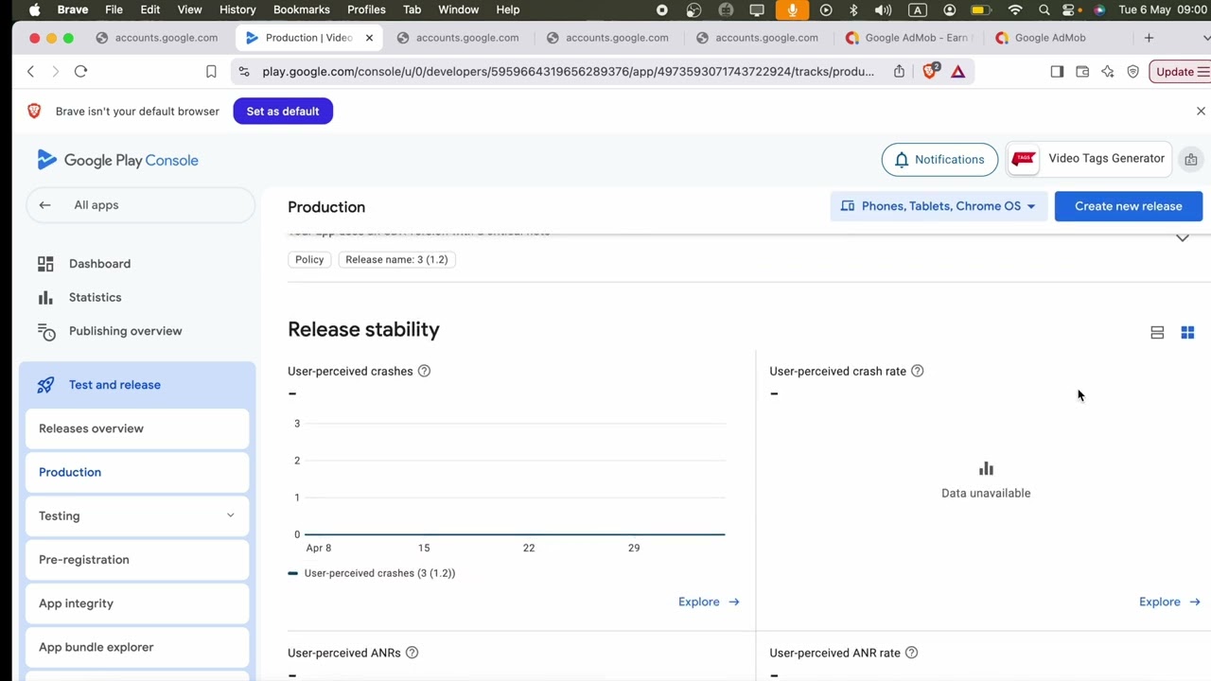
Task: Select the Production sidebar item
Action: pos(137,472)
